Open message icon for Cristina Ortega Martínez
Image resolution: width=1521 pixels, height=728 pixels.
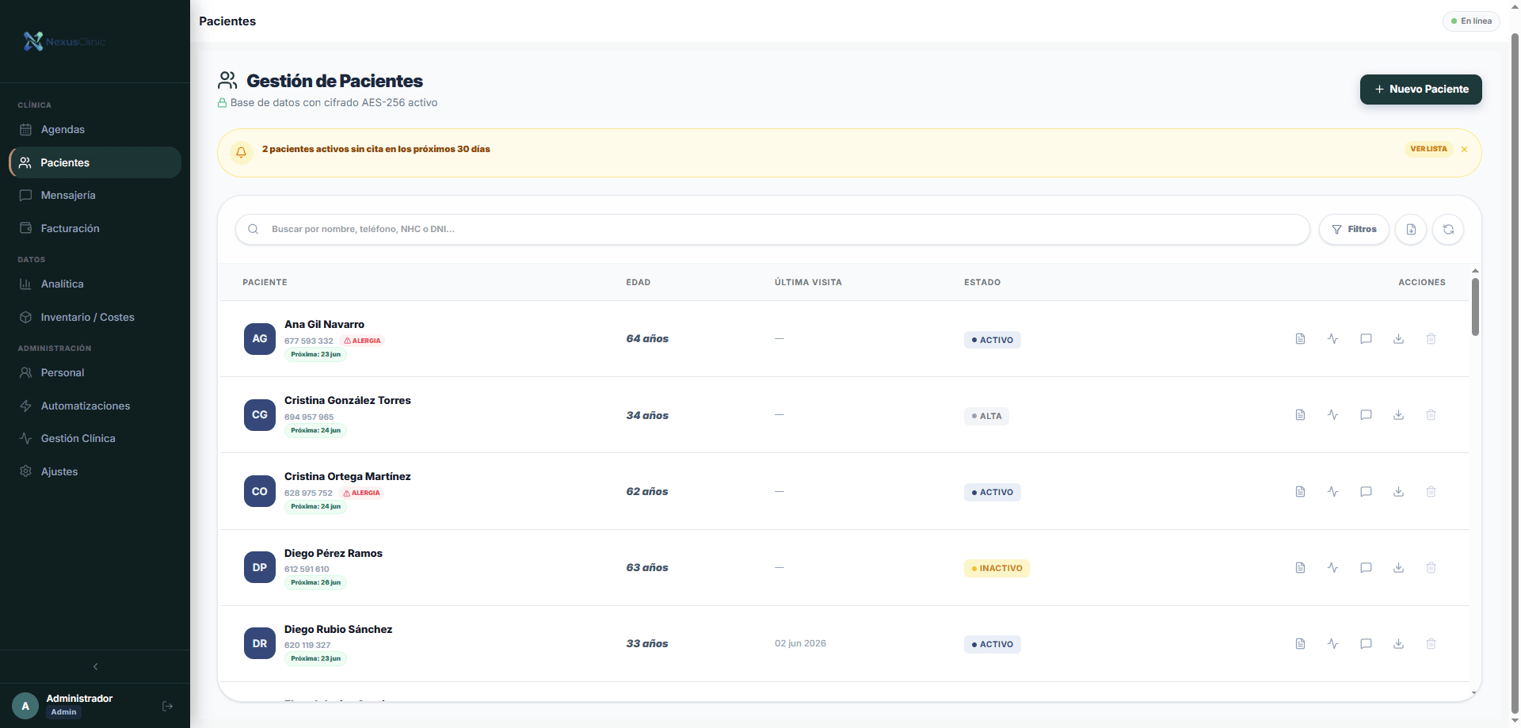tap(1366, 492)
